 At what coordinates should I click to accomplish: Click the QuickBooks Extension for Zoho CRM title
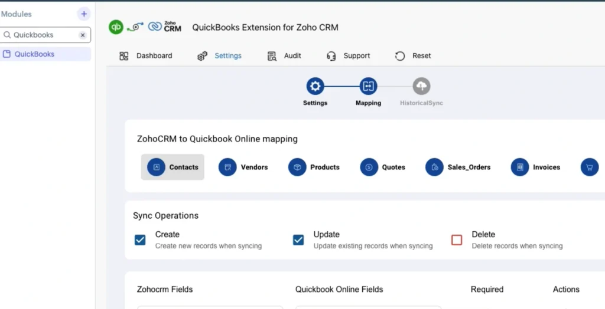tap(265, 27)
